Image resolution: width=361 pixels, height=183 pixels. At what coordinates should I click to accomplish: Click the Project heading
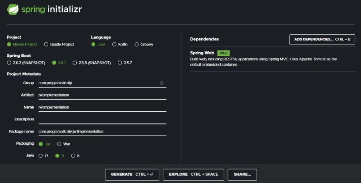coord(14,37)
